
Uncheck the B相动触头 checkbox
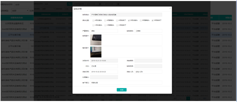129,21
